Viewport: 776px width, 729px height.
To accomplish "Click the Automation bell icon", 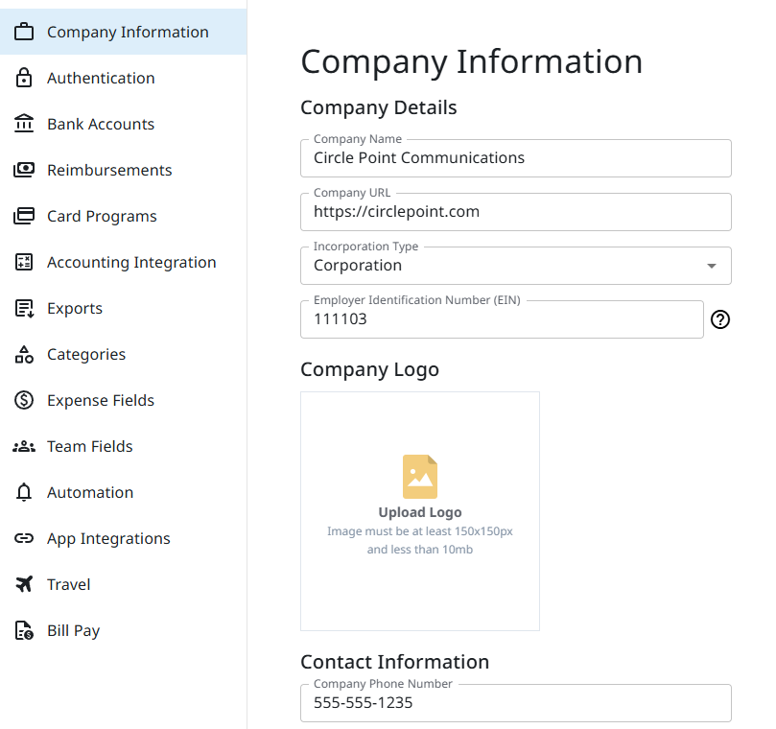I will coord(24,492).
